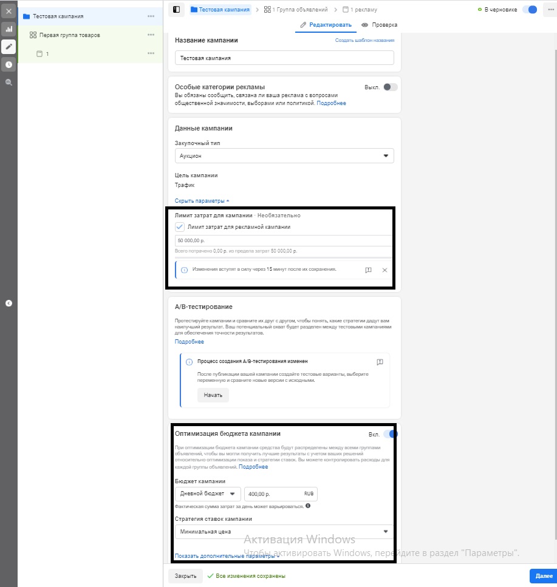Toggle the В черновике draft switch
This screenshot has height=587, width=557.
coord(530,9)
